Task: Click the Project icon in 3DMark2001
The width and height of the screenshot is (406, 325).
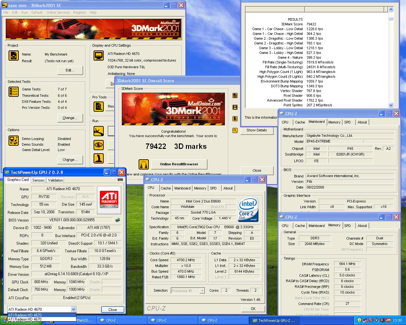Action: tap(14, 56)
